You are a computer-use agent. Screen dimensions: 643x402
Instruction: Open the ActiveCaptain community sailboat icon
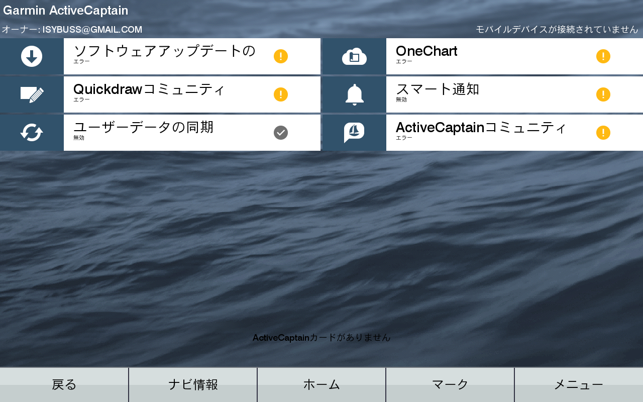354,133
